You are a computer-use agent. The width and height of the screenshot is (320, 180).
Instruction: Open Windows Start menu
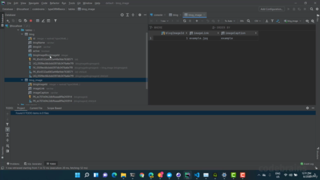(x=77, y=175)
